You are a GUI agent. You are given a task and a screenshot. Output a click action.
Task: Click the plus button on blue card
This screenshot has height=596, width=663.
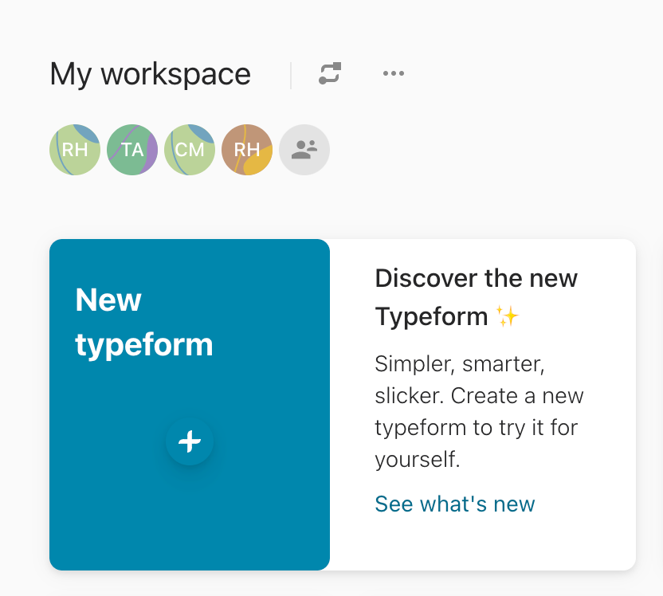click(x=190, y=441)
